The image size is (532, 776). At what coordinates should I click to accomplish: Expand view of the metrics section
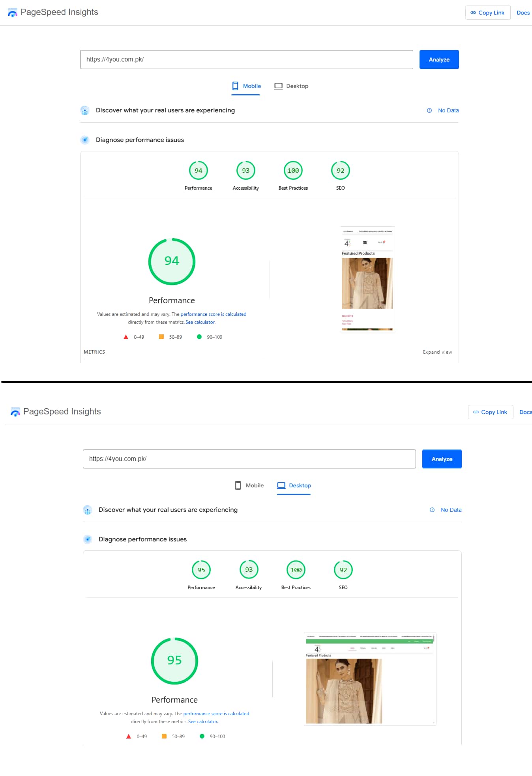click(437, 352)
